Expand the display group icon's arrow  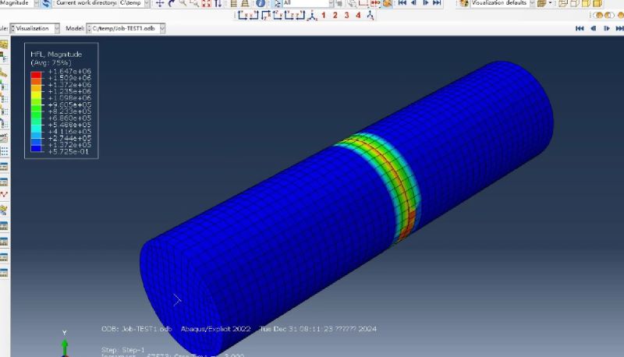coord(551,3)
